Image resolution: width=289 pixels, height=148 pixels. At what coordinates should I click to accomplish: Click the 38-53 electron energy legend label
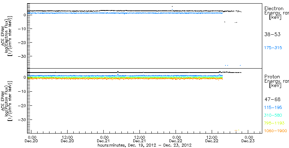click(x=272, y=34)
